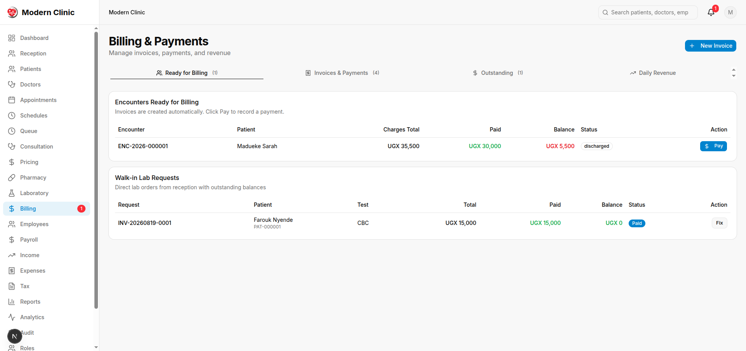Click the Request column header
The width and height of the screenshot is (746, 351).
pyautogui.click(x=129, y=205)
